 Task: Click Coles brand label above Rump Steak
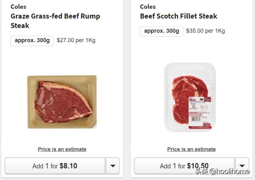click(x=18, y=6)
